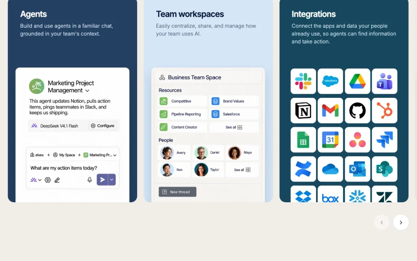The width and height of the screenshot is (417, 261).
Task: Expand the Marketing Project Management title chevron
Action: pyautogui.click(x=87, y=91)
